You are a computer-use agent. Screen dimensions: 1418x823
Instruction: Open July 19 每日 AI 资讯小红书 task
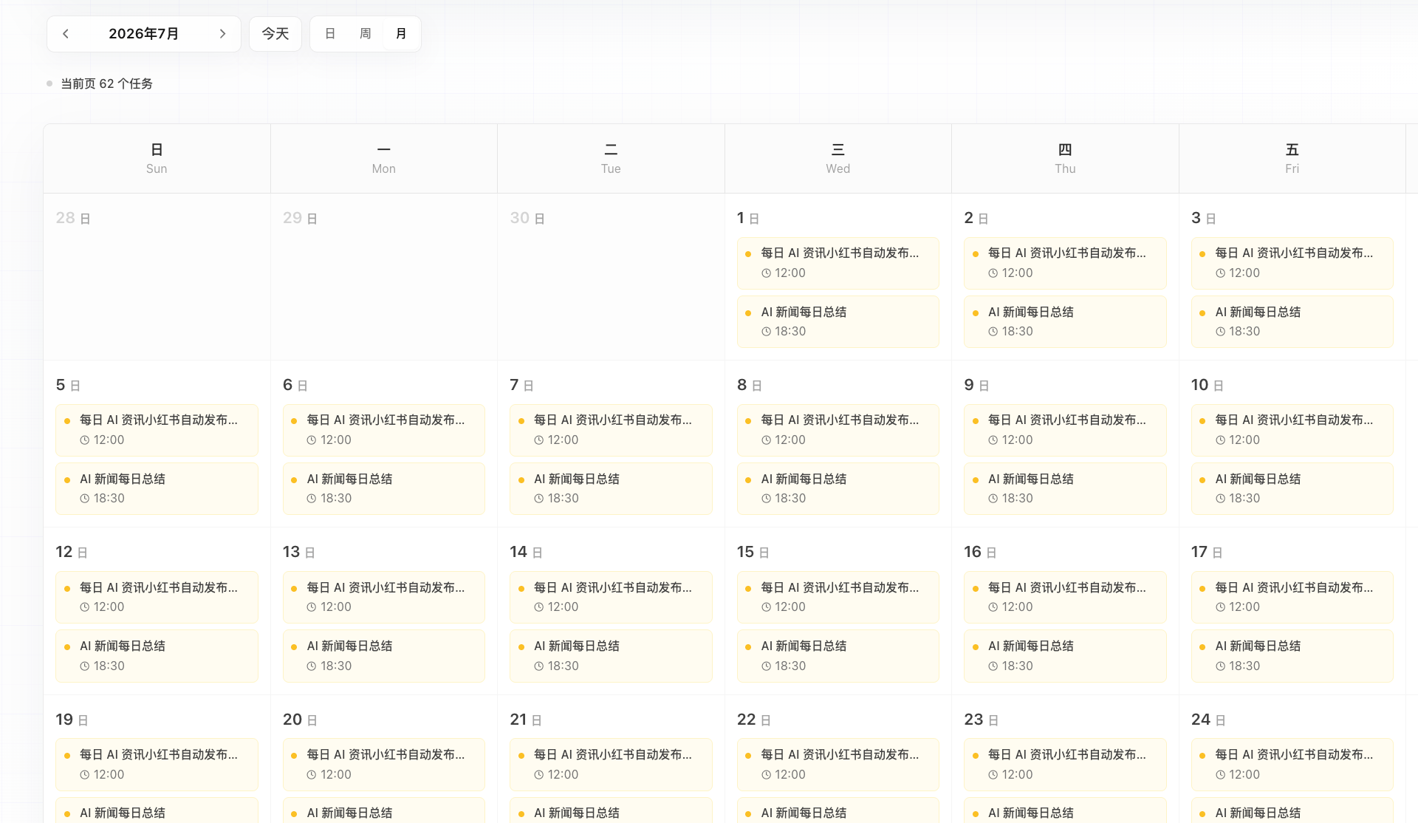157,765
